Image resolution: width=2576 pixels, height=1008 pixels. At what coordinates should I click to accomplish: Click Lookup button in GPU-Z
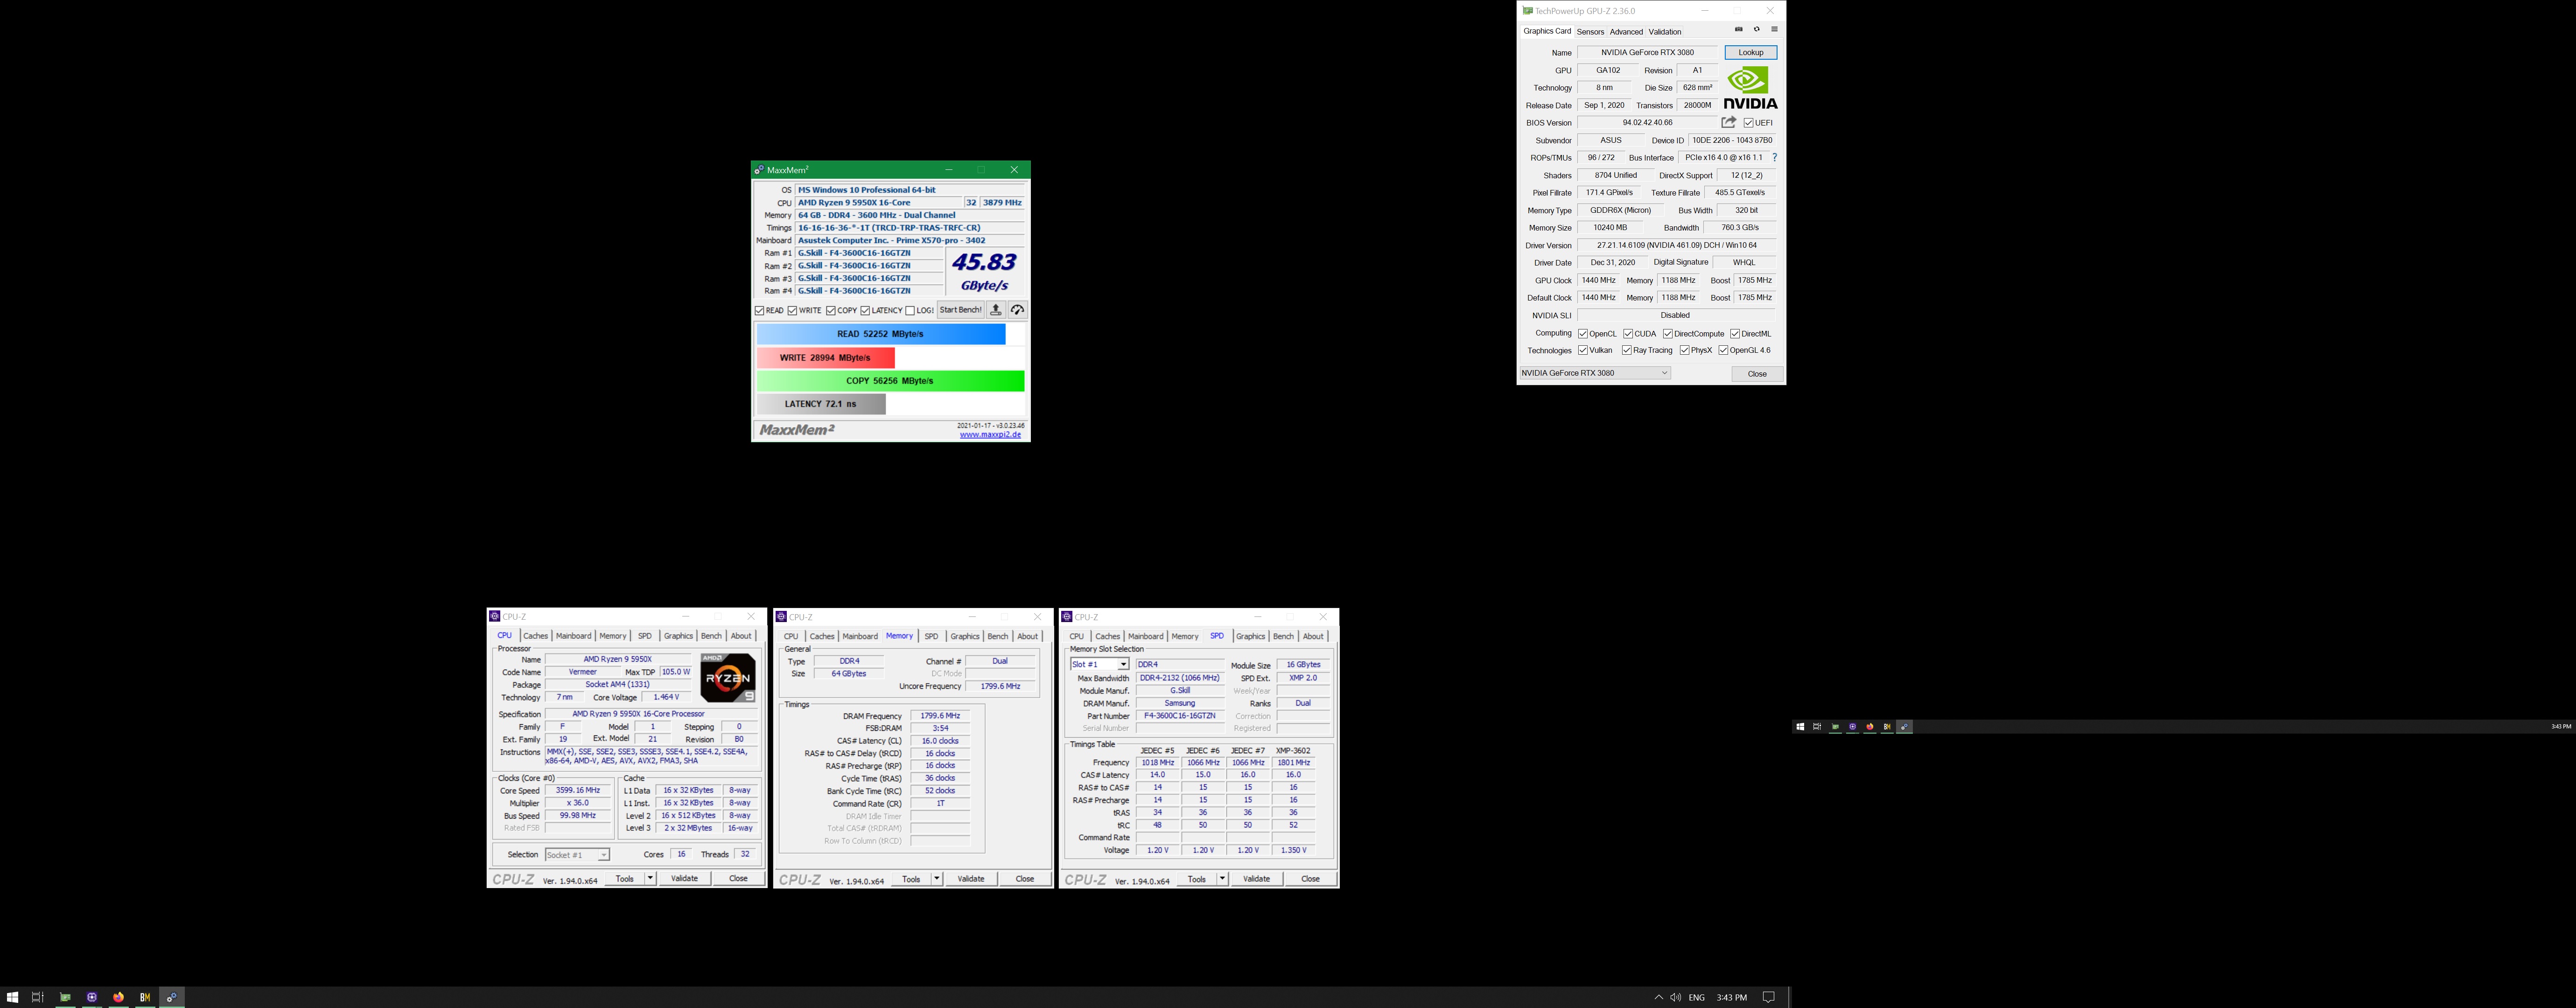[1751, 52]
